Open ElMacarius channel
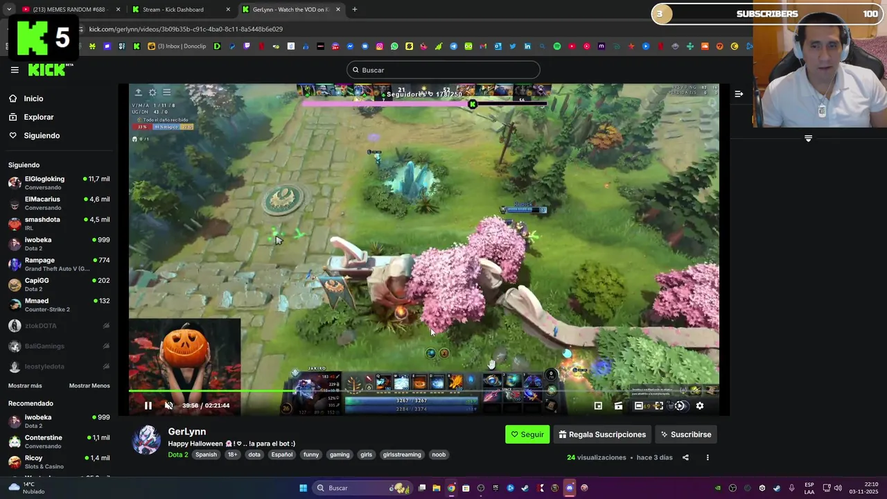Viewport: 887px width, 499px height. (x=59, y=203)
